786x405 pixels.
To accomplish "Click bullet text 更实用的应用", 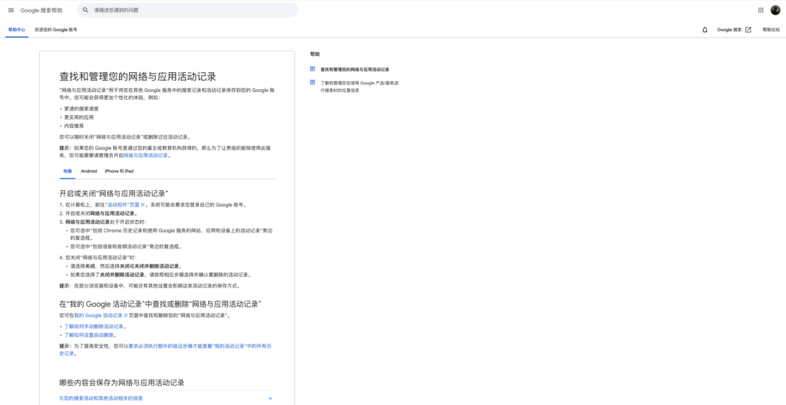I will click(x=79, y=117).
